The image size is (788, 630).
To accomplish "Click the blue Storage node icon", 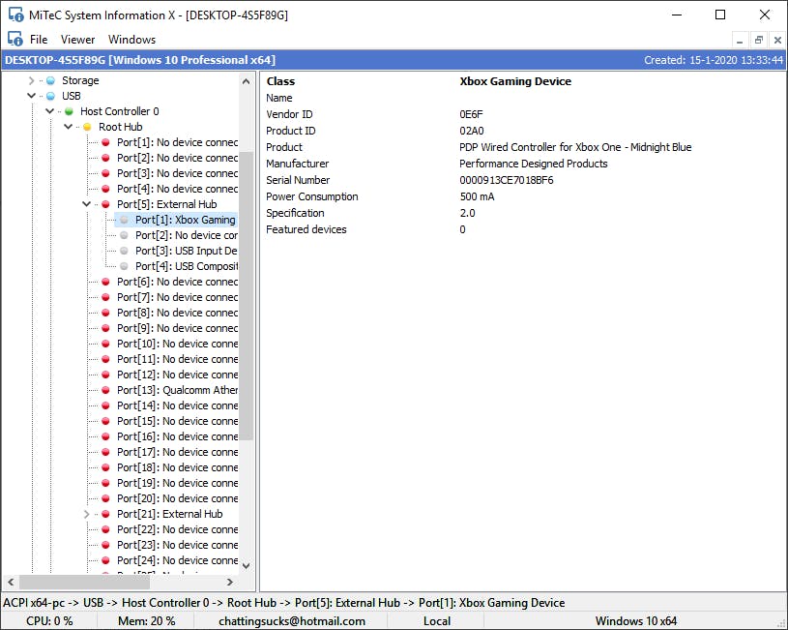I will coord(50,80).
